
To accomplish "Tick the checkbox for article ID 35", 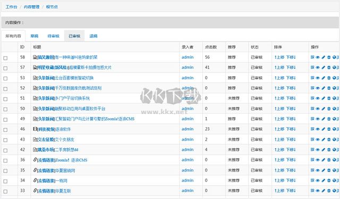I will coord(5,171).
